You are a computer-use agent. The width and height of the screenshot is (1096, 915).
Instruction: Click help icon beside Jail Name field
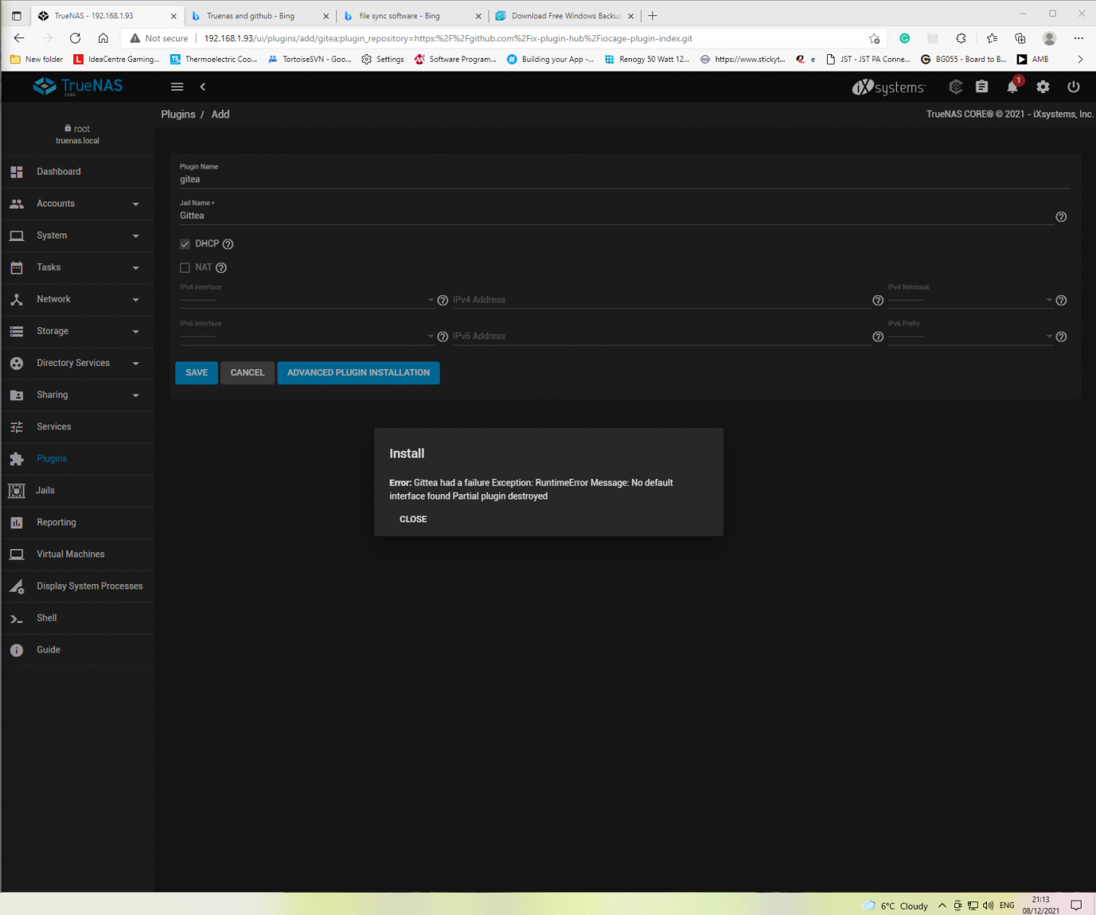pyautogui.click(x=1061, y=217)
